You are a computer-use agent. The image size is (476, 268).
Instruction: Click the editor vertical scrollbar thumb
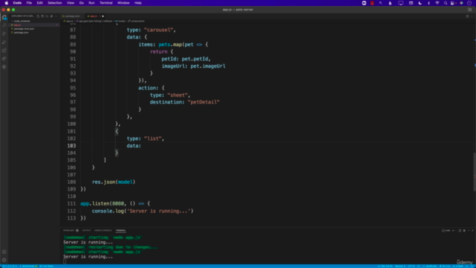(475, 172)
